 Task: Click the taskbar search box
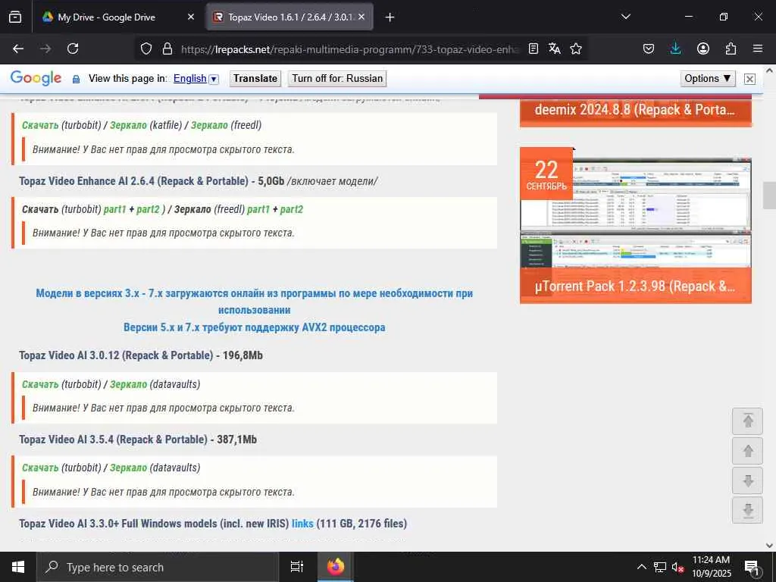(158, 567)
